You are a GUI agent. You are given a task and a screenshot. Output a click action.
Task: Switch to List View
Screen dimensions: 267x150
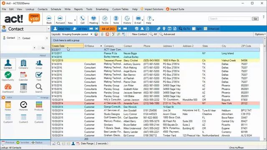tap(80, 29)
